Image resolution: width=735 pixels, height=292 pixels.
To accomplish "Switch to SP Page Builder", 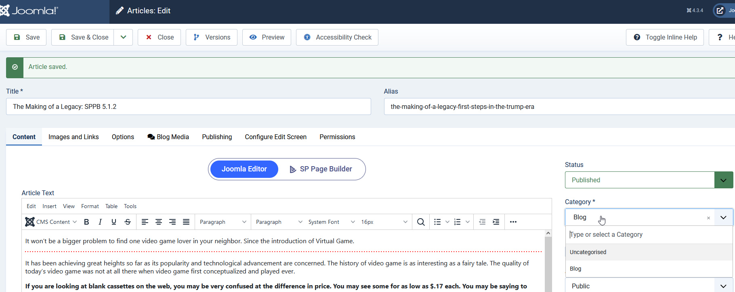I will click(x=321, y=169).
